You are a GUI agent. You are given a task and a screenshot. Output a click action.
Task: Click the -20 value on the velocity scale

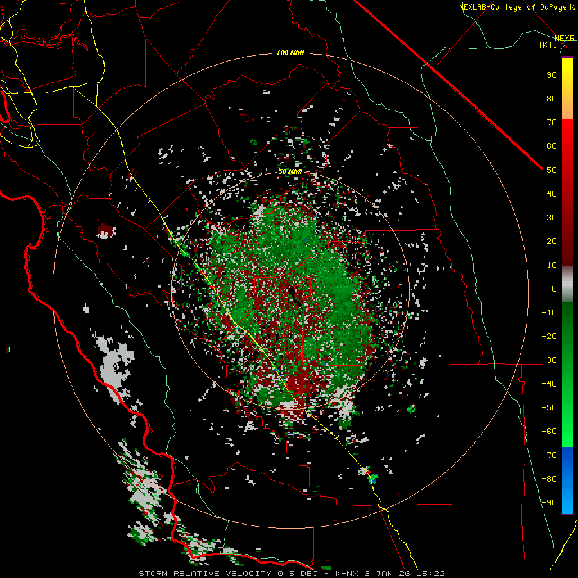pos(549,336)
